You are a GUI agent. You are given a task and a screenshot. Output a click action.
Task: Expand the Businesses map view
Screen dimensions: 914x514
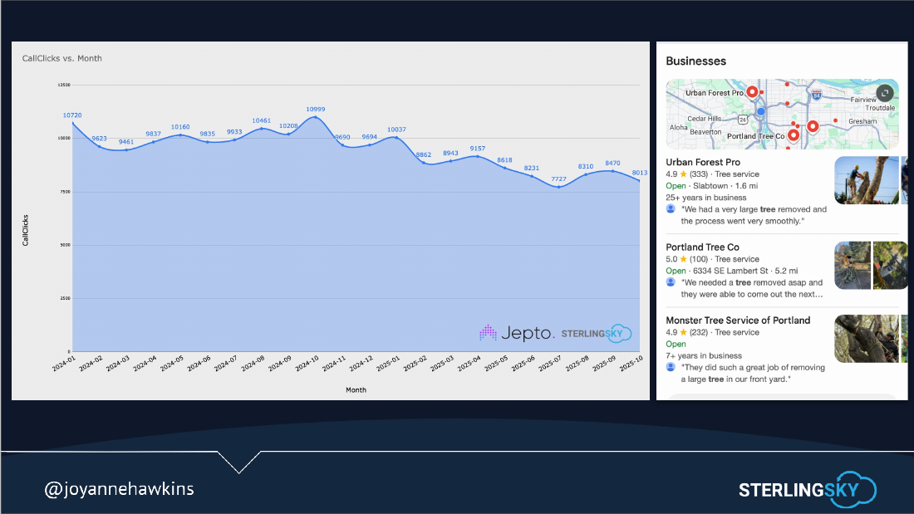(x=885, y=93)
